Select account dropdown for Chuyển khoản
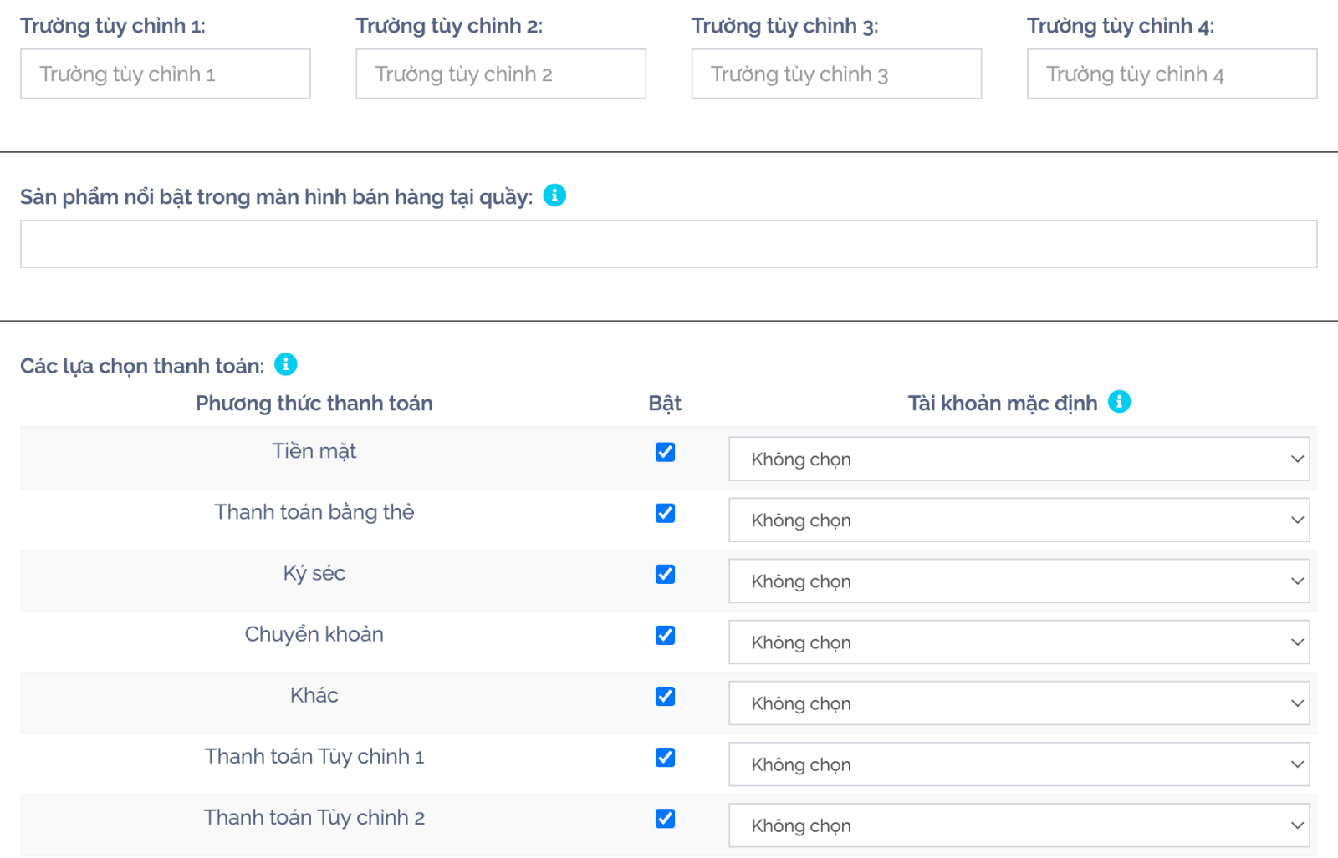This screenshot has height=858, width=1338. (1019, 642)
